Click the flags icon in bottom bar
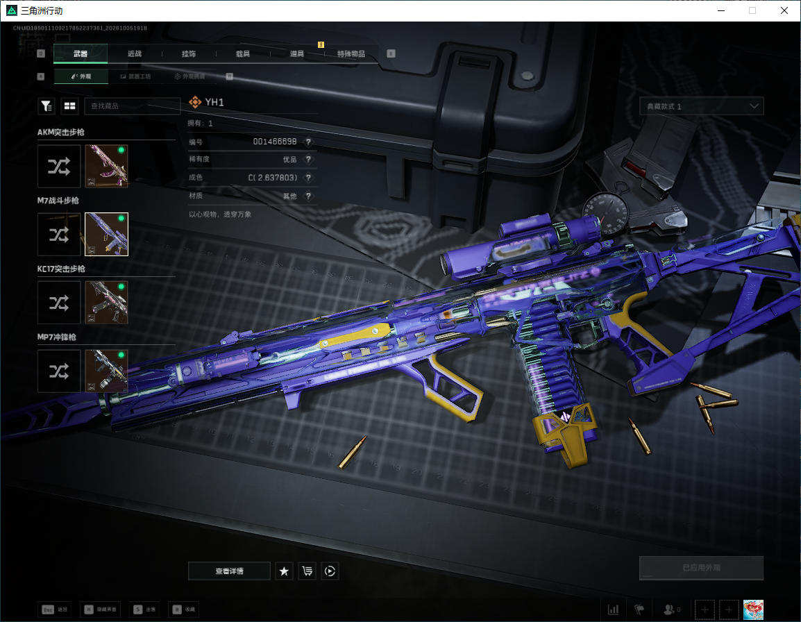 click(639, 610)
